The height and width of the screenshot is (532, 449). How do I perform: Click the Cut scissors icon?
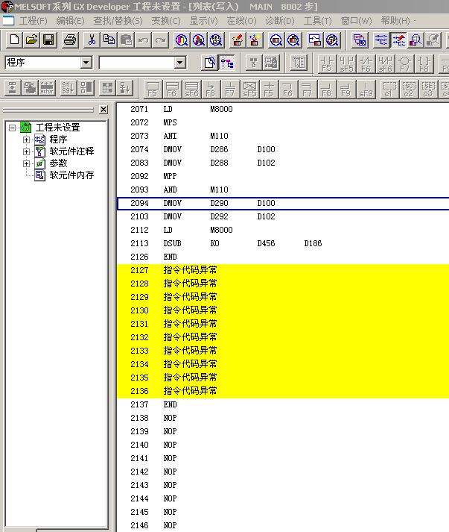92,40
